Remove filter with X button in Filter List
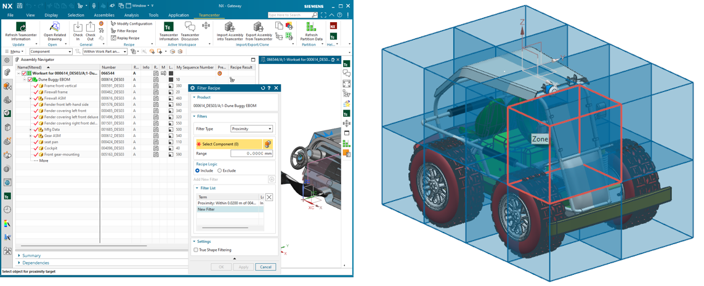The width and height of the screenshot is (704, 286). (x=269, y=197)
